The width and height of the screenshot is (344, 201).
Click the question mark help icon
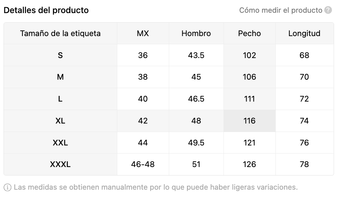328,10
